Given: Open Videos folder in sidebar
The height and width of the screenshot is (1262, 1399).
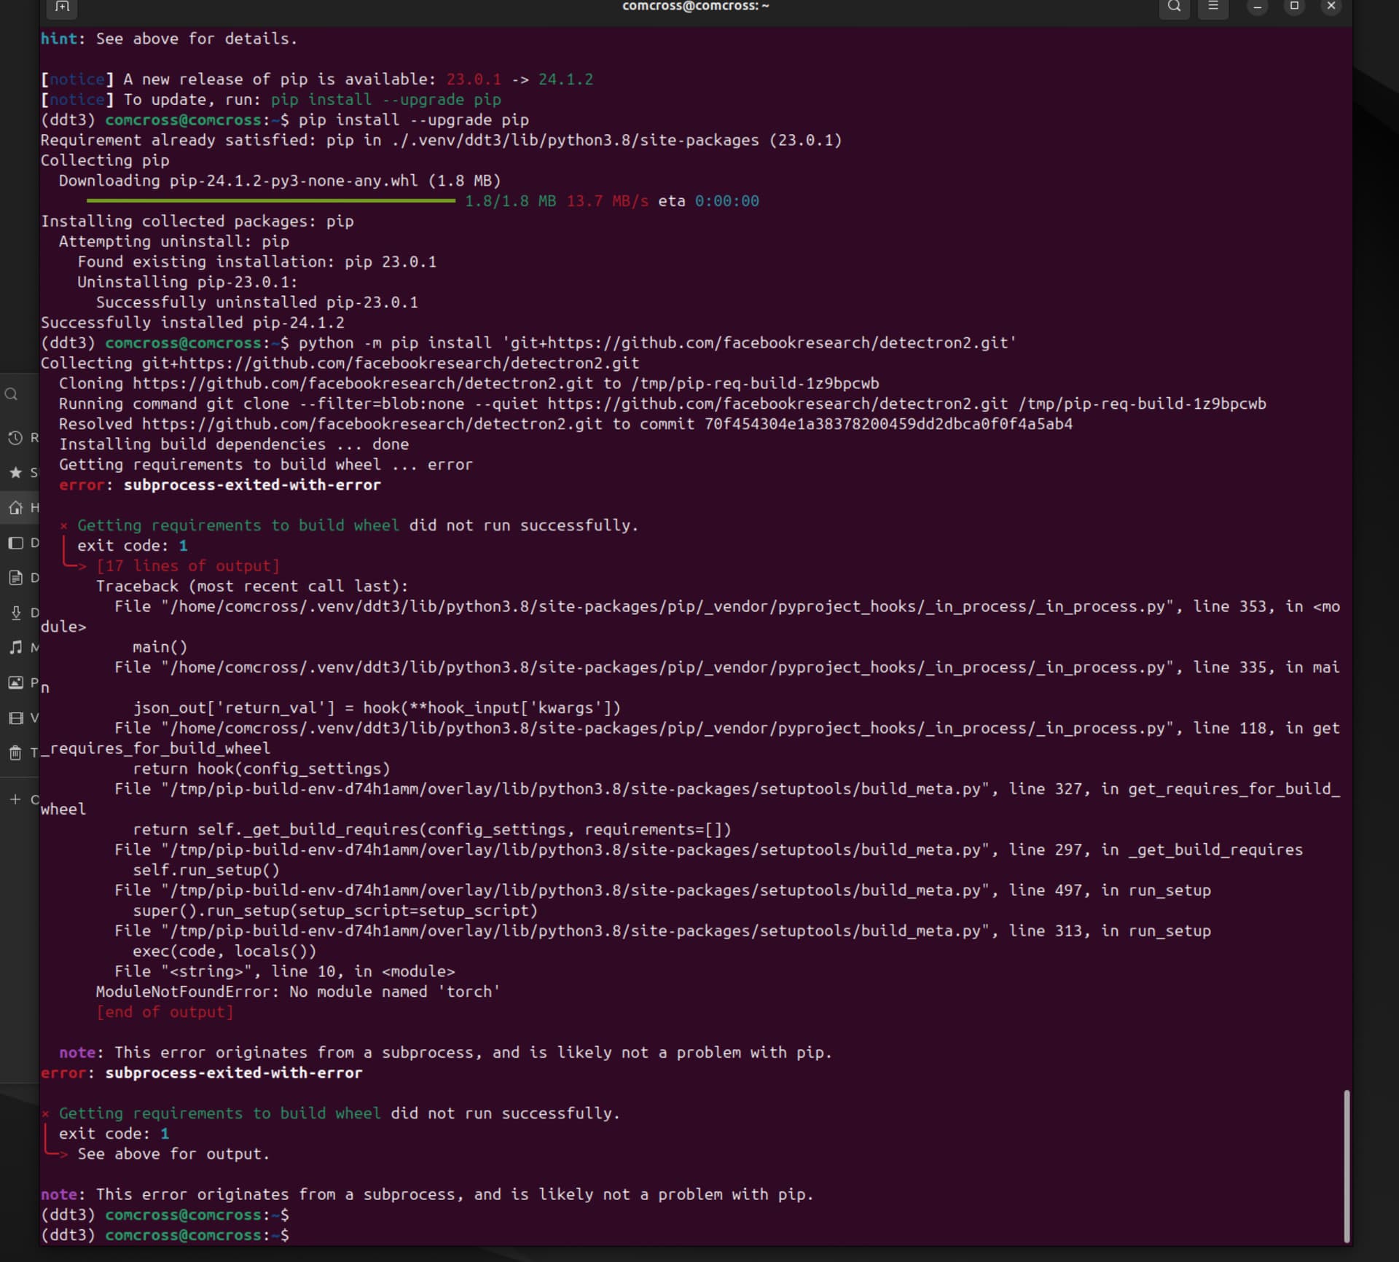Looking at the screenshot, I should (16, 718).
